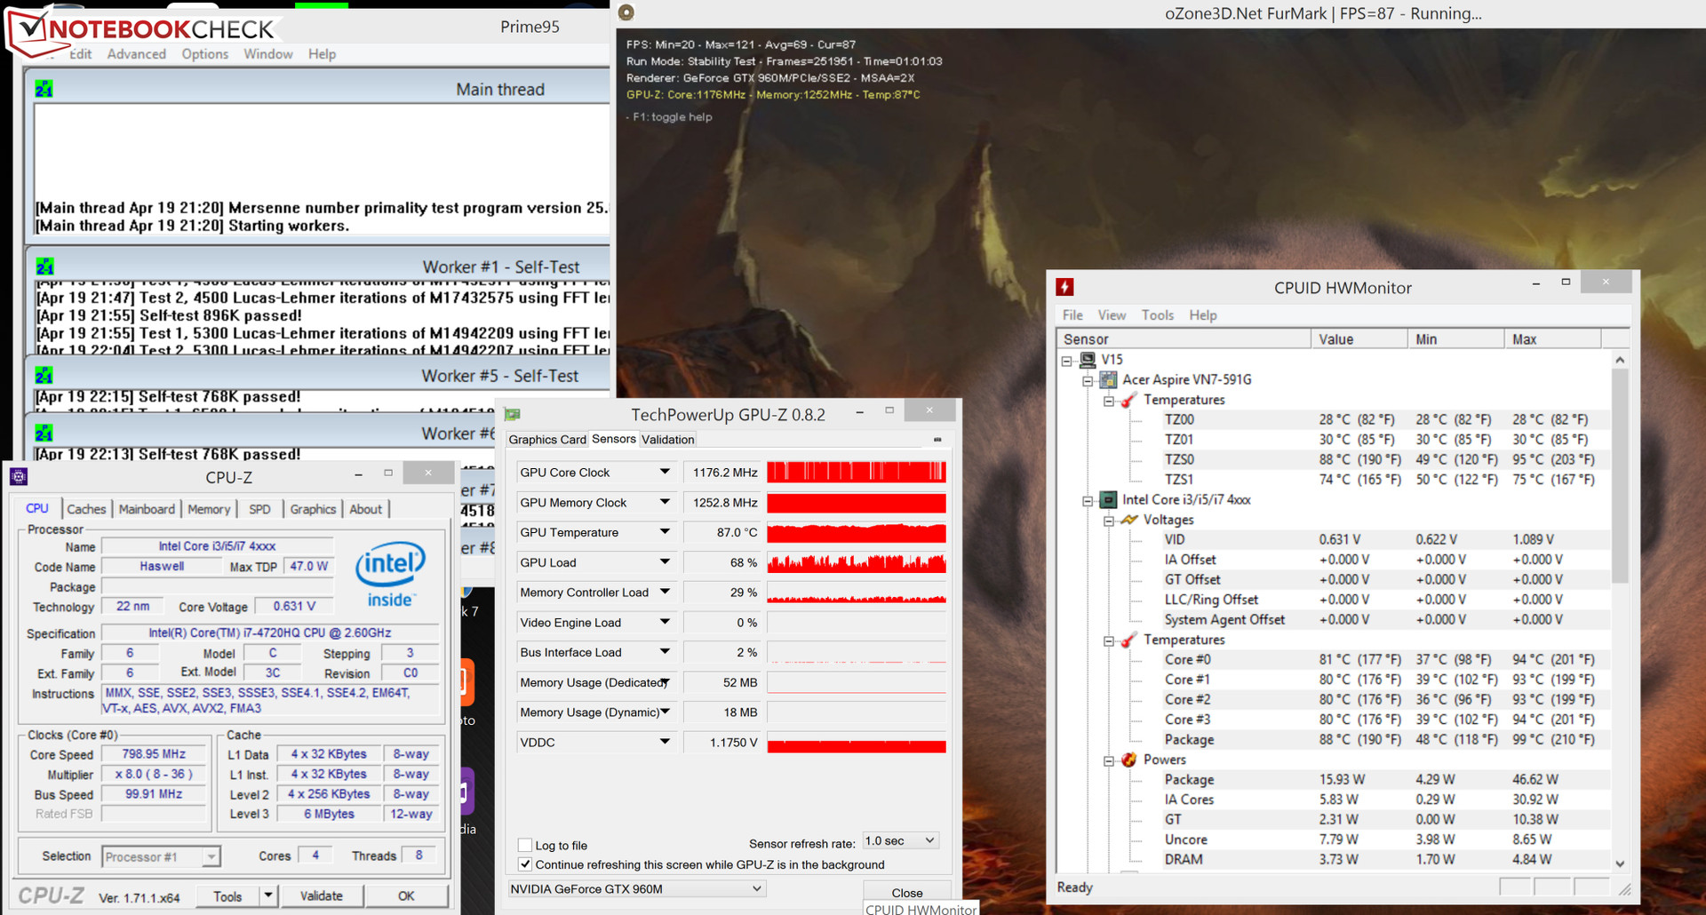Open the VDDC sensor dropdown
The image size is (1706, 915).
pyautogui.click(x=665, y=742)
